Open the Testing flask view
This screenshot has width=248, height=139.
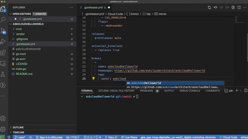pyautogui.click(x=3, y=74)
